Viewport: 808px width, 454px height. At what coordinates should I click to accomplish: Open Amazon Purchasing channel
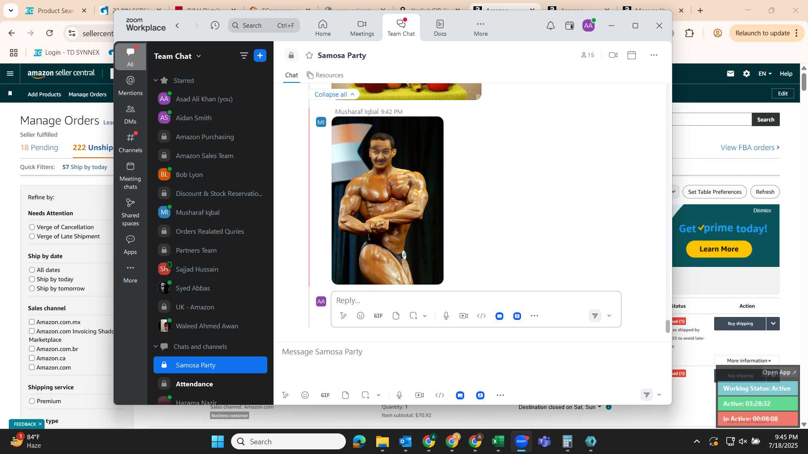click(210, 137)
